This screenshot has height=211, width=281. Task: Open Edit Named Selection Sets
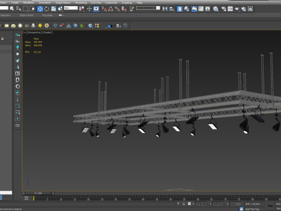pyautogui.click(x=132, y=9)
